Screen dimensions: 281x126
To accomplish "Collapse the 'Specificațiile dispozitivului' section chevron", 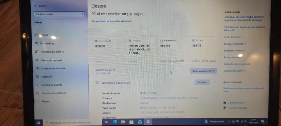I will pos(215,82).
